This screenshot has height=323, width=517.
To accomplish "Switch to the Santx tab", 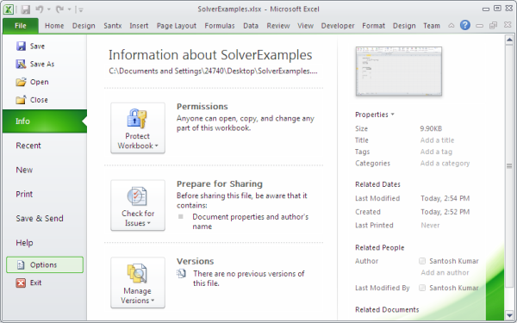I will (112, 26).
